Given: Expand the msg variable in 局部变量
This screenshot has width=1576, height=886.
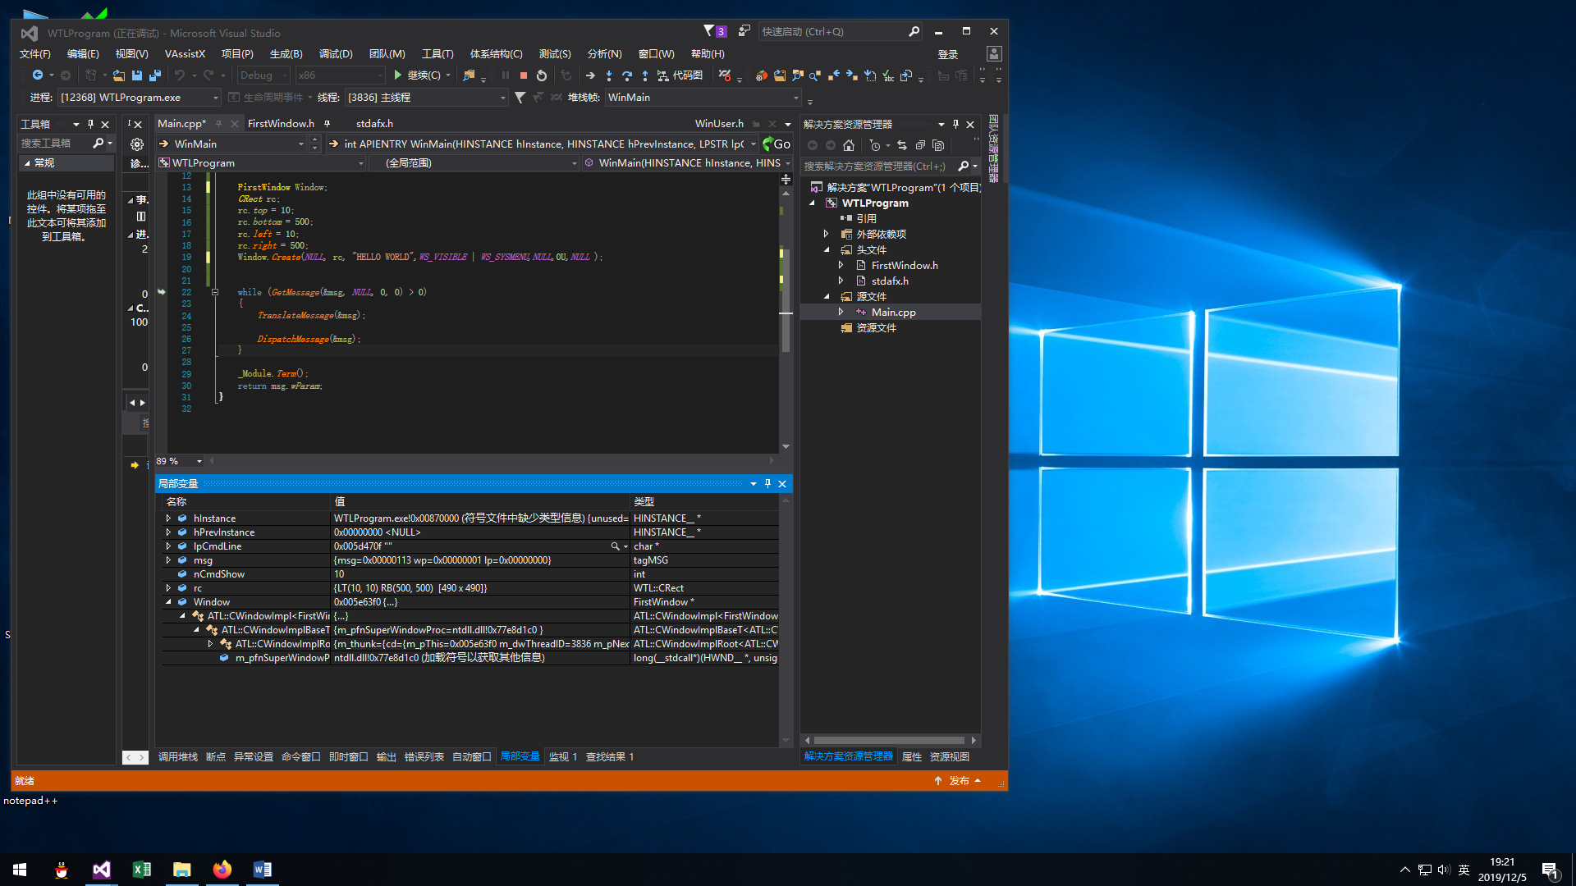Looking at the screenshot, I should 168,560.
